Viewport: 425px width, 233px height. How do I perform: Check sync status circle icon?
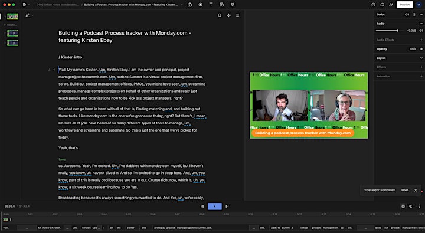tap(373, 5)
